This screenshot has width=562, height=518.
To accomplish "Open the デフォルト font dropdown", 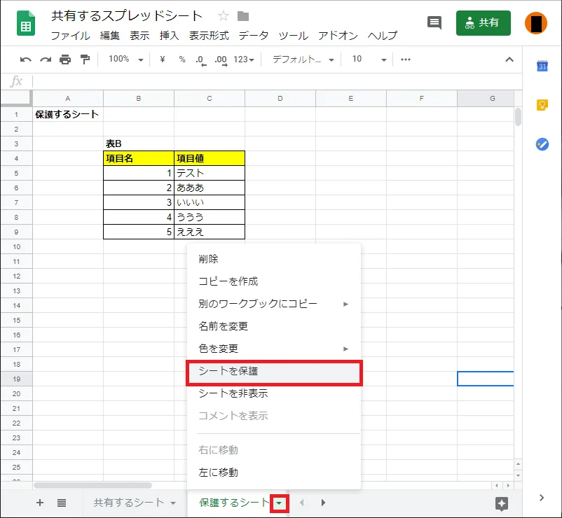I will pos(303,59).
